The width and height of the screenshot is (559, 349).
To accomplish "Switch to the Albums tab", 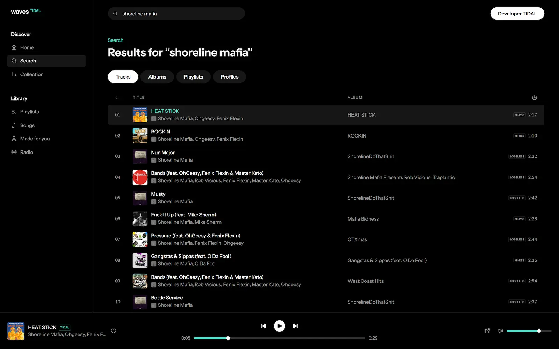I will pyautogui.click(x=157, y=77).
